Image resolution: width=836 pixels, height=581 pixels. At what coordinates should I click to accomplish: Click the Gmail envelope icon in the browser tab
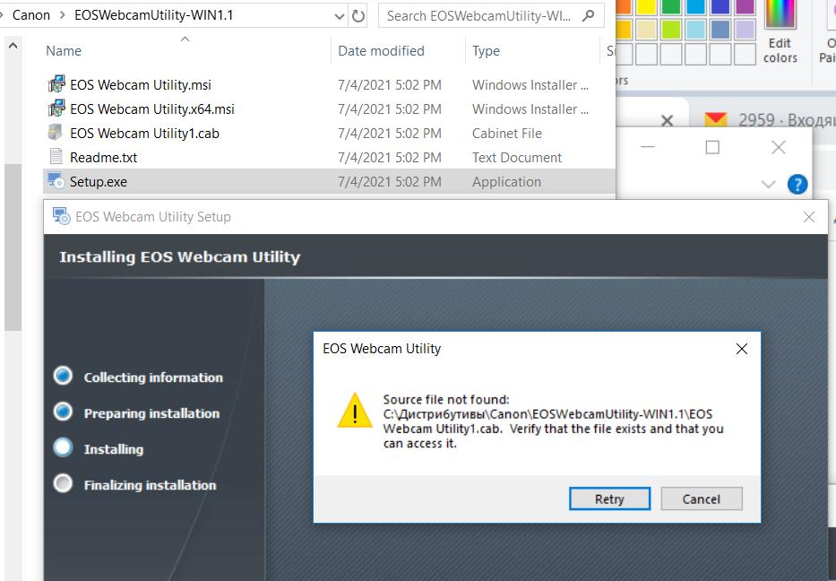(x=716, y=118)
